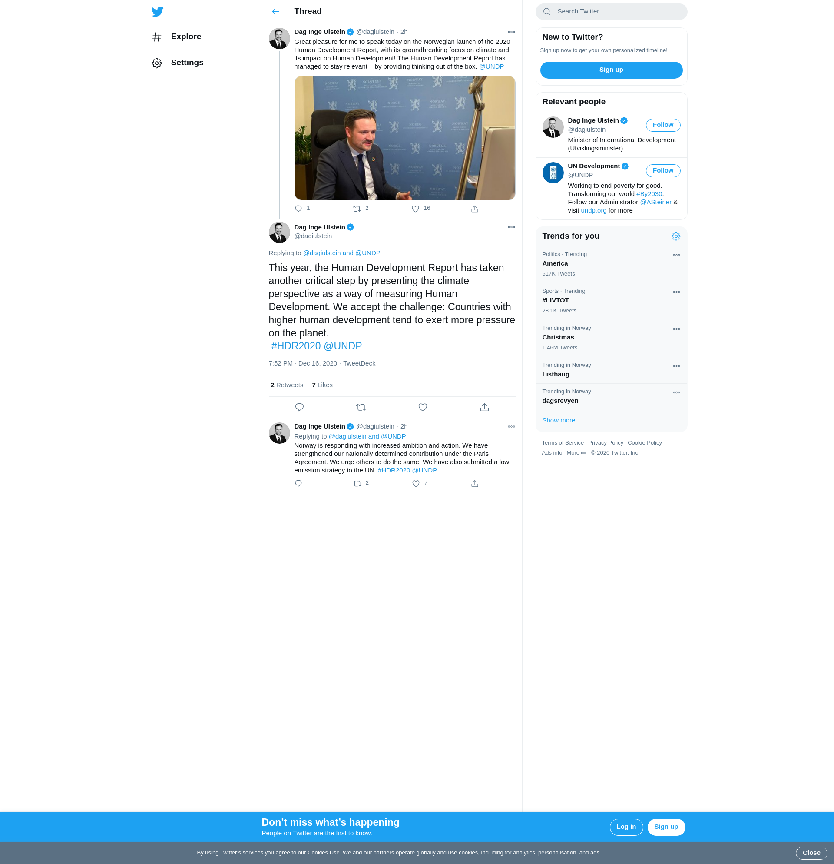834x864 pixels.
Task: Open options for America trend
Action: click(676, 255)
